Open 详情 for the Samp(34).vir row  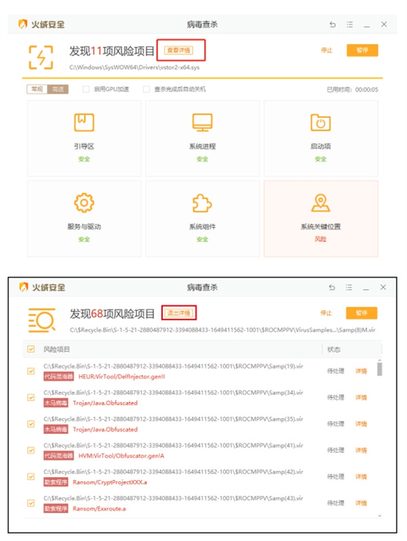[361, 397]
